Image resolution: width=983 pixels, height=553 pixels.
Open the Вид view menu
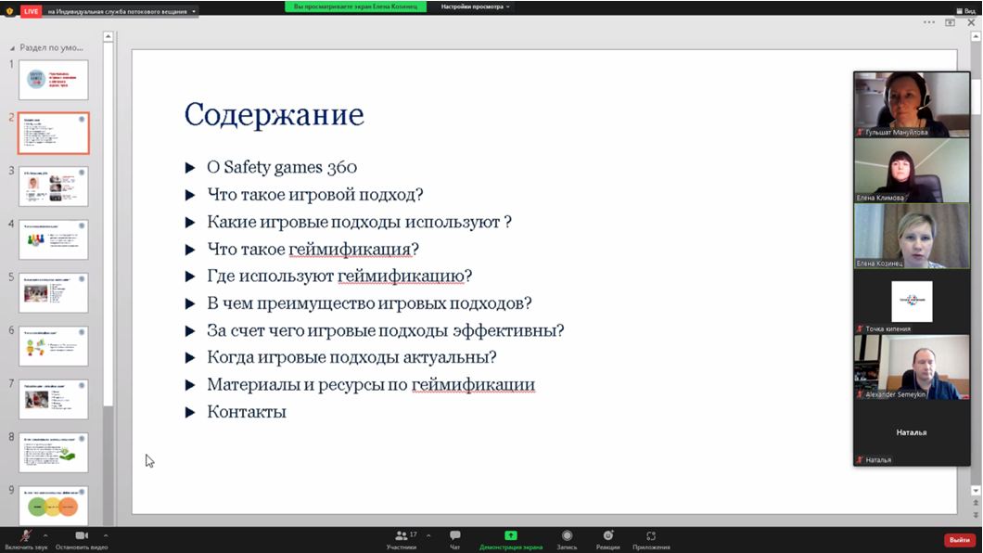point(965,10)
